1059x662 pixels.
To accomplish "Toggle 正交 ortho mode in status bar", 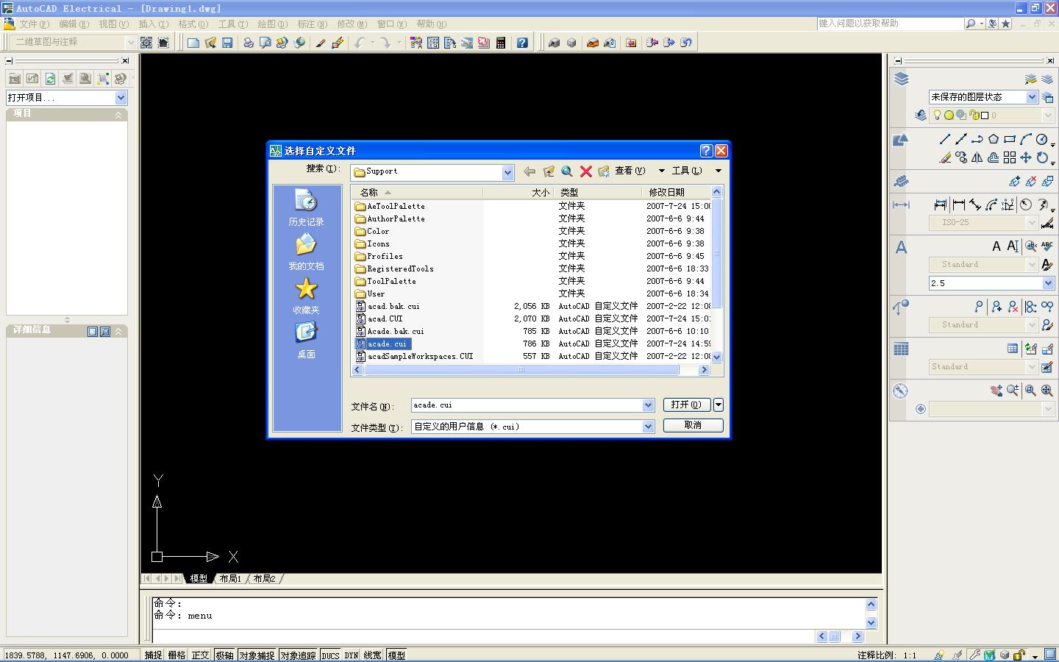I will (200, 655).
